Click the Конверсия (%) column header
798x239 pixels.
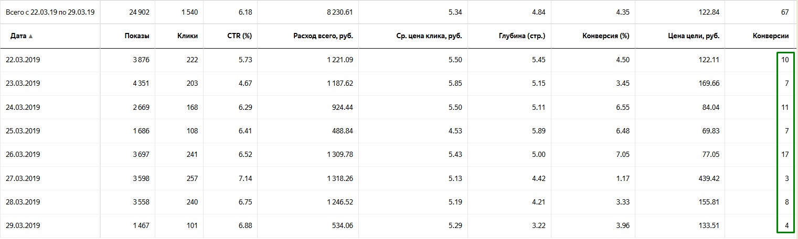coord(605,36)
